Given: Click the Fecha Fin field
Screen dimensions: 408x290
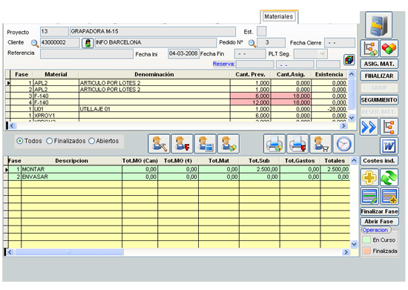Looking at the screenshot, I should (x=250, y=54).
